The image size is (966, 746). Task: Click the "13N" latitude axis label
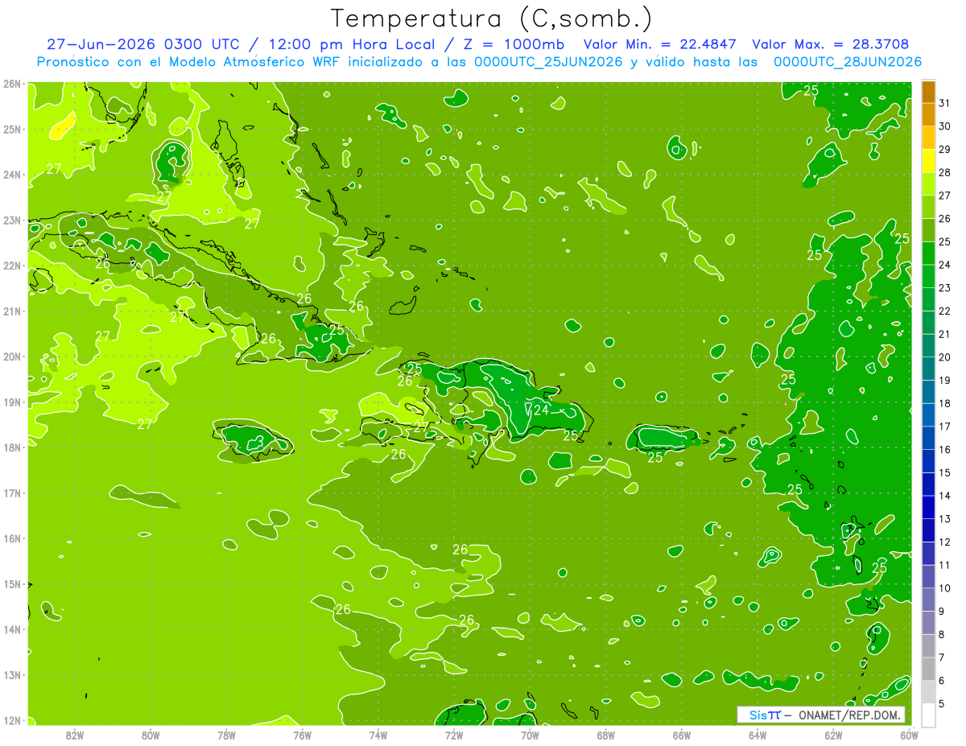coord(13,674)
